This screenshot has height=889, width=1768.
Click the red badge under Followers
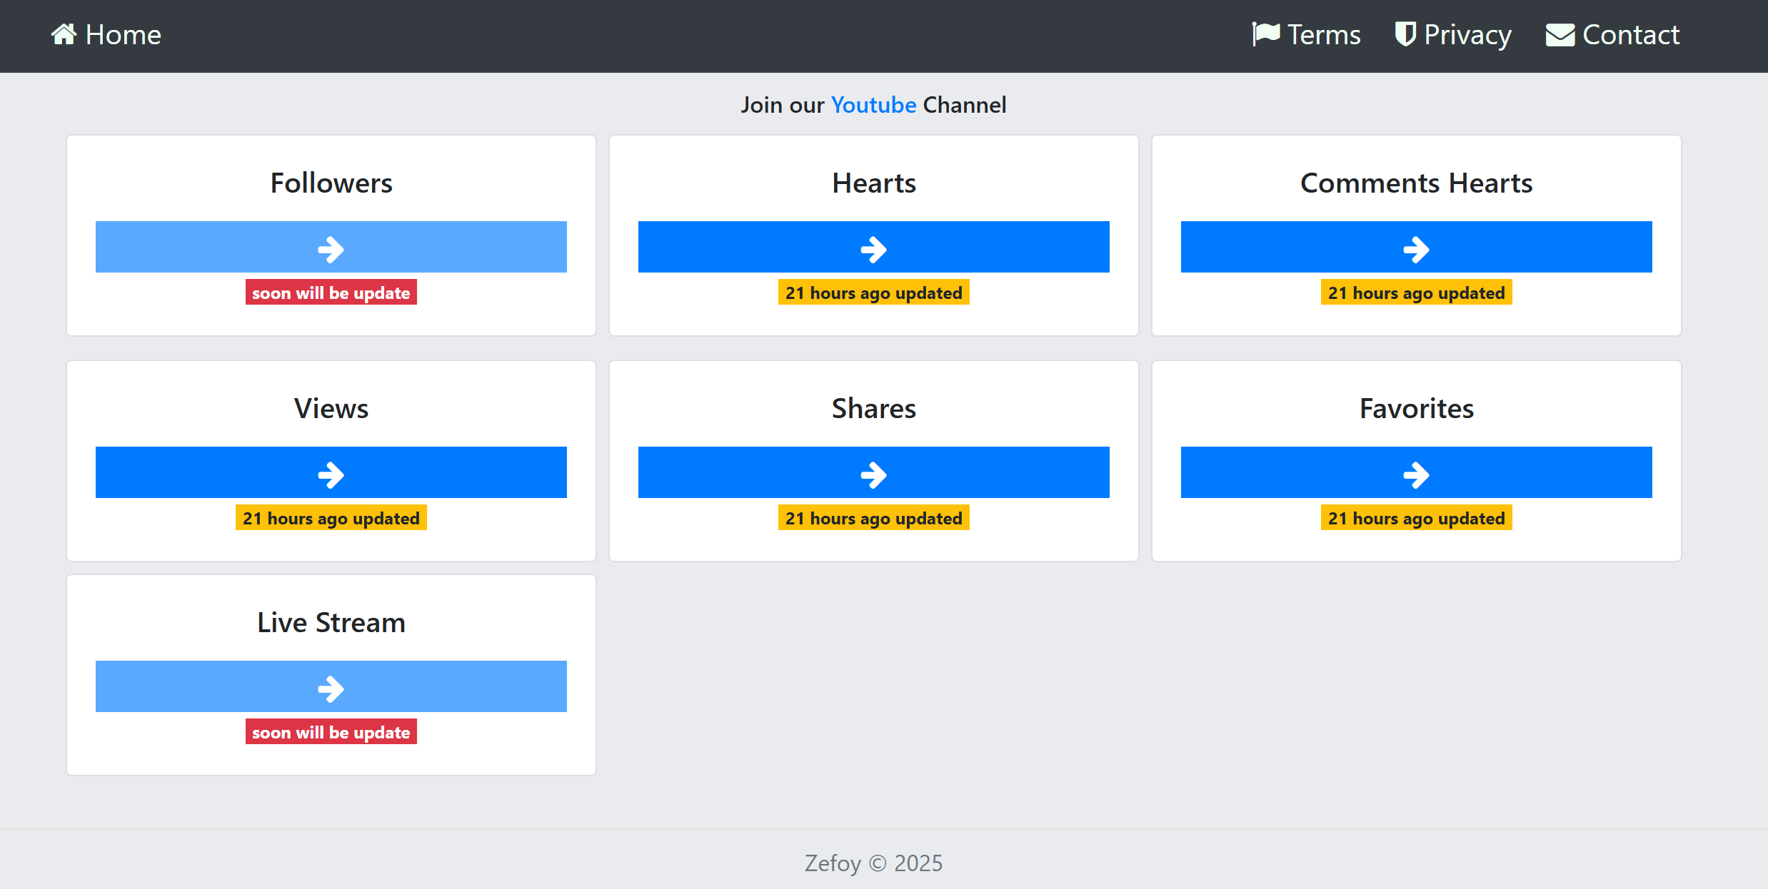[331, 293]
